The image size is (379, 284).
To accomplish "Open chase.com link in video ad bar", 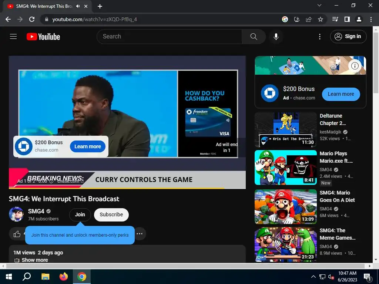I will [x=70, y=181].
